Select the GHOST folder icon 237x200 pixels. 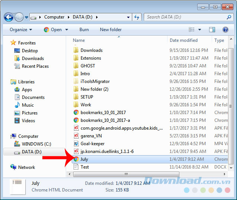pos(76,66)
